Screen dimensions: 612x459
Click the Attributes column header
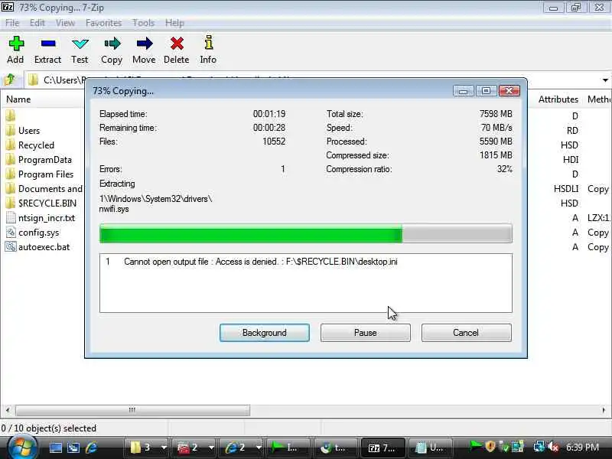[558, 99]
